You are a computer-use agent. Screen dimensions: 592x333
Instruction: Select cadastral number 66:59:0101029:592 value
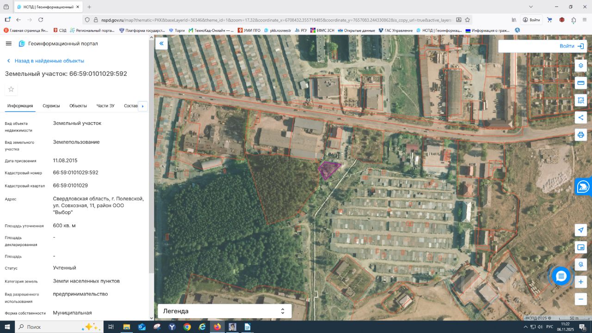pyautogui.click(x=76, y=173)
